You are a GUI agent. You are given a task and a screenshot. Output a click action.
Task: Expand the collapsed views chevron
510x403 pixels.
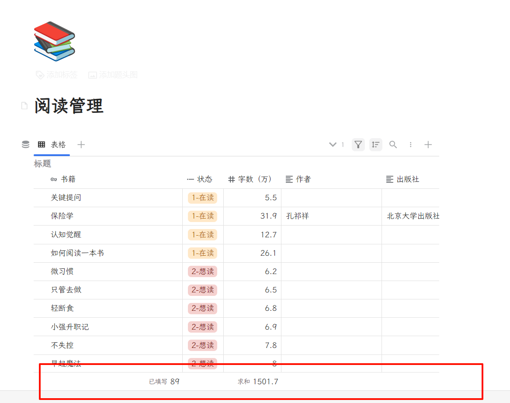click(333, 144)
